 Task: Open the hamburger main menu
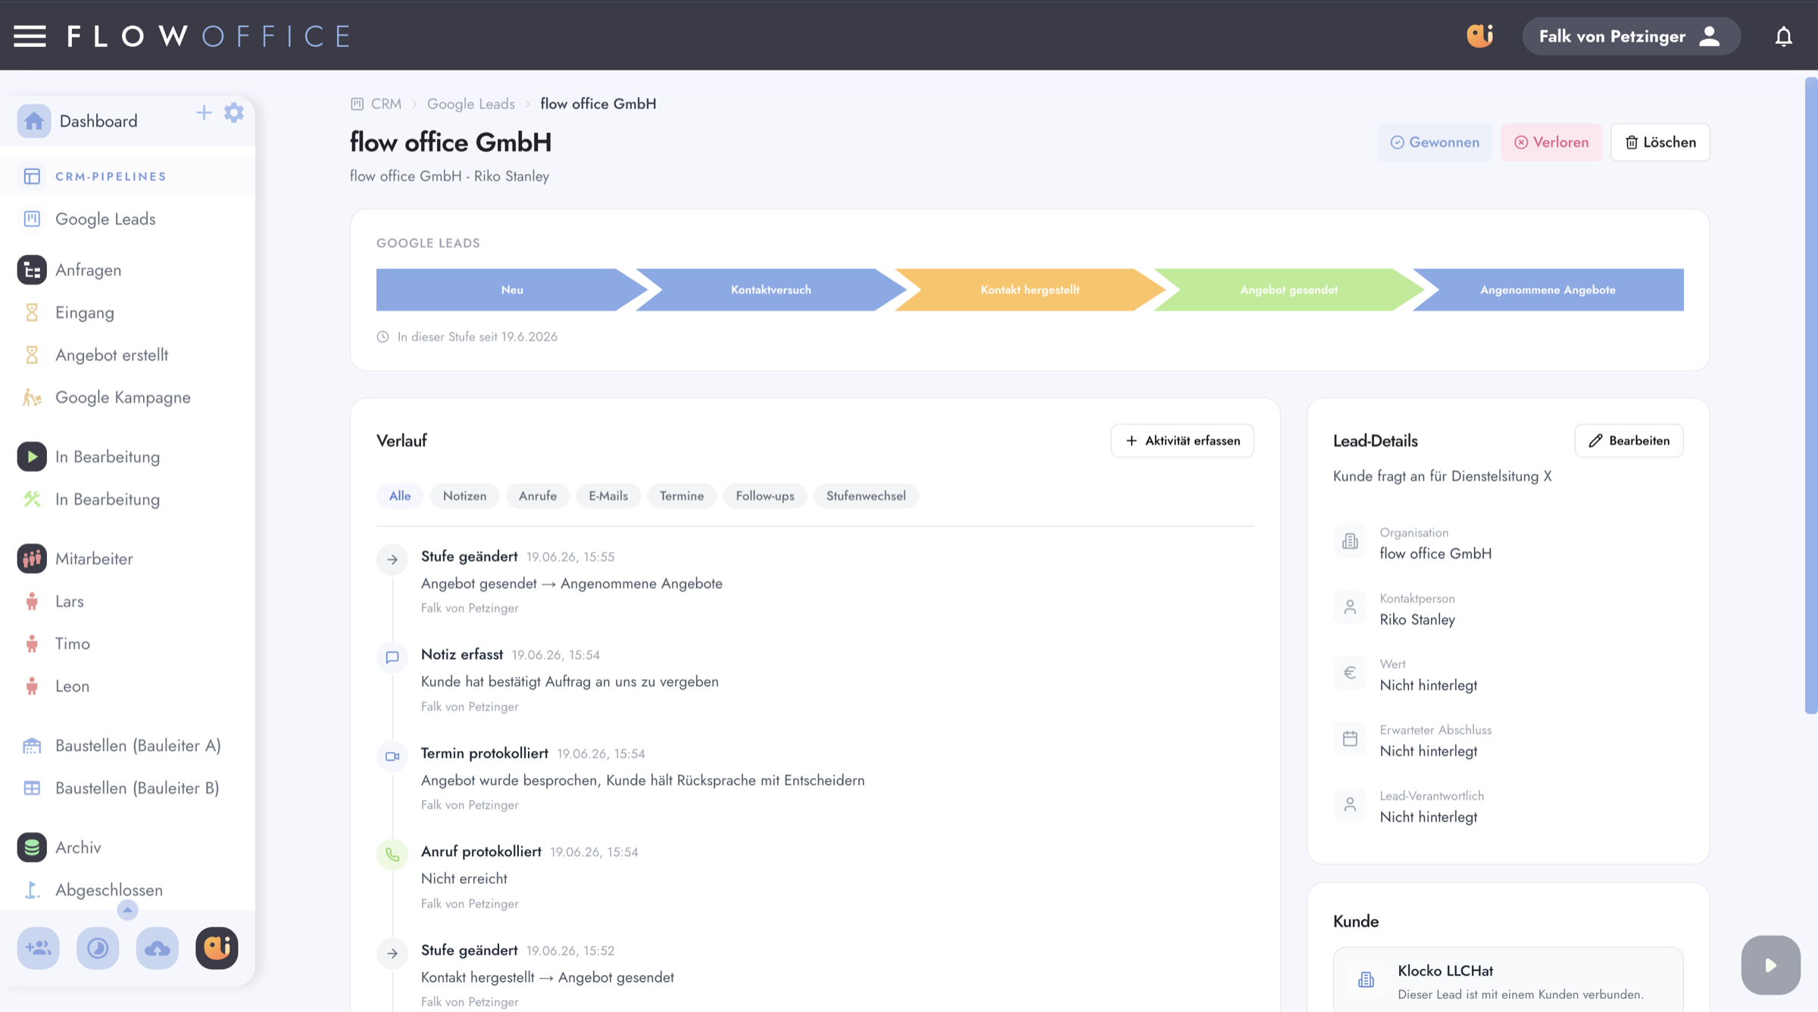(30, 36)
